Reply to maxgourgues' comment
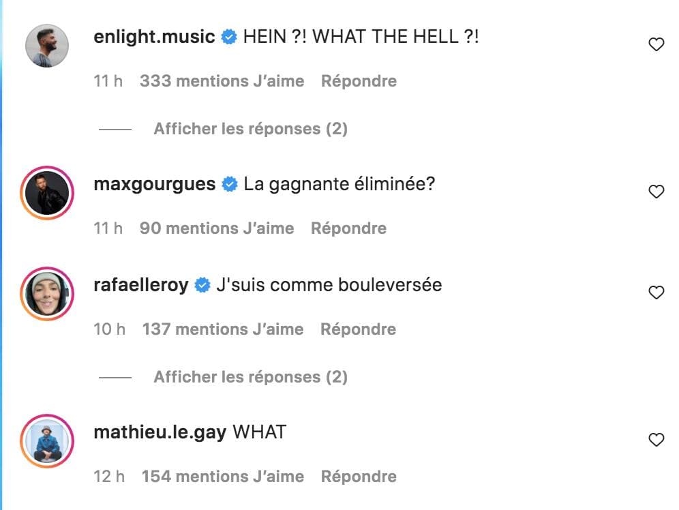This screenshot has width=679, height=510. click(x=348, y=228)
